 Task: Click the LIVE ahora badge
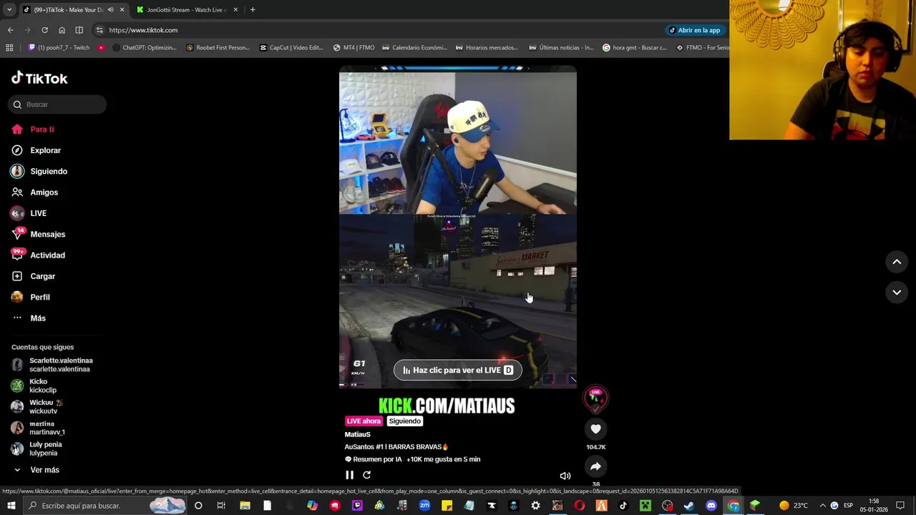[364, 421]
